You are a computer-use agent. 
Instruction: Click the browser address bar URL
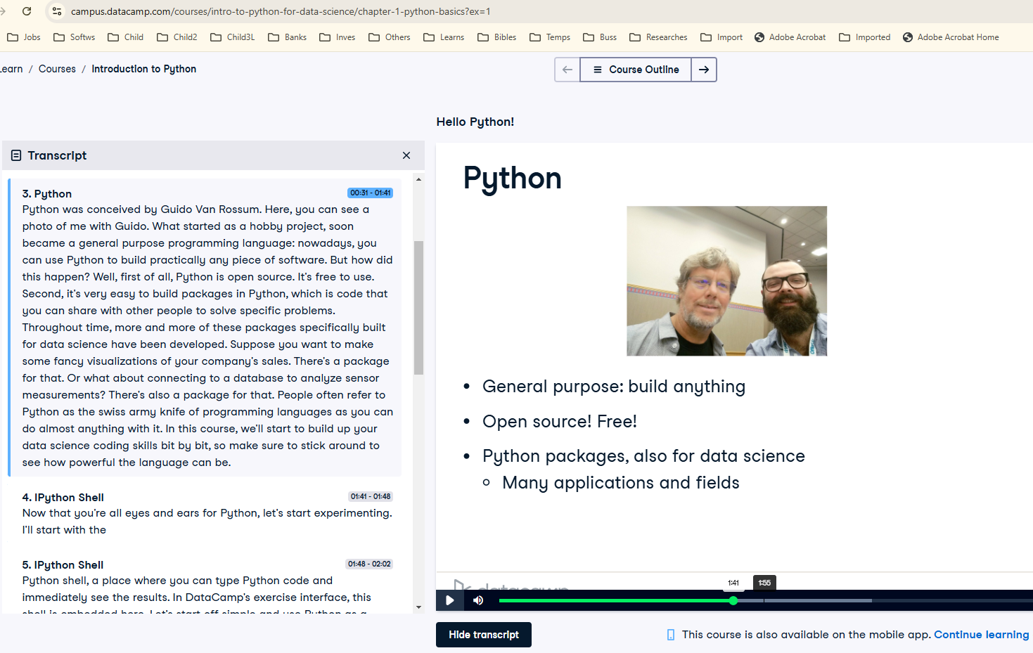[x=281, y=11]
